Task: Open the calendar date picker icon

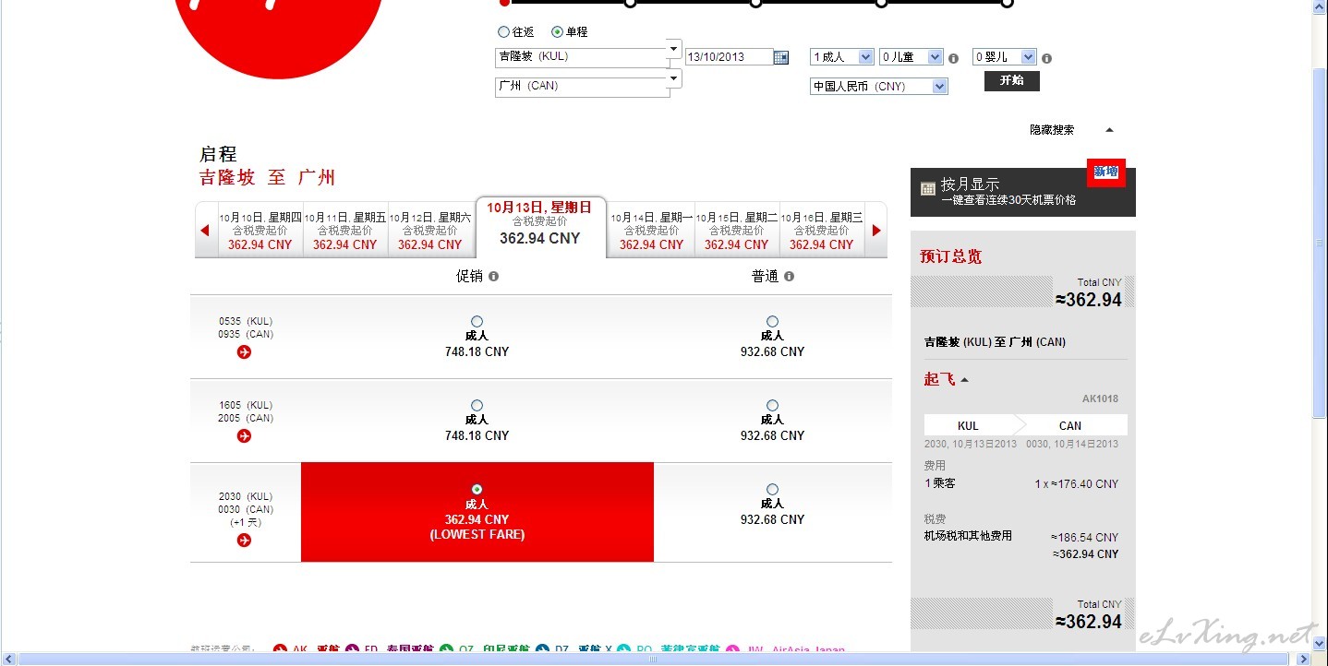Action: click(781, 57)
